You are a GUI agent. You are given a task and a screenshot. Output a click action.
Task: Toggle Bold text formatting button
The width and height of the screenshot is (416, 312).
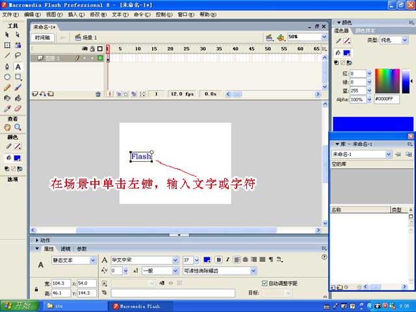pyautogui.click(x=218, y=260)
